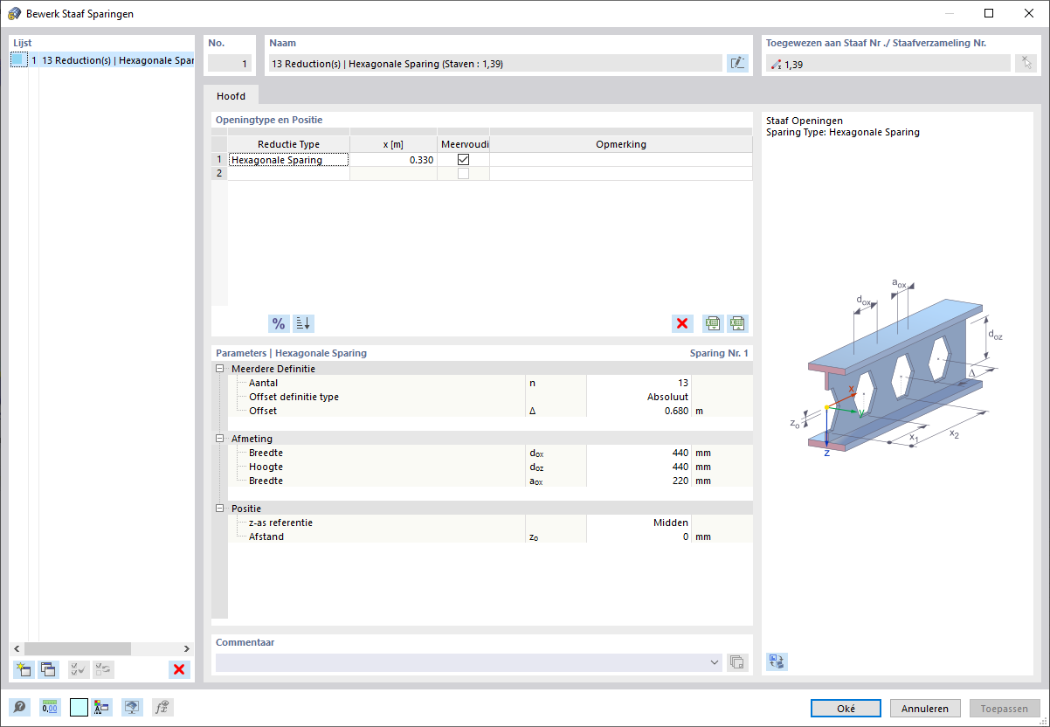
Task: Enable Meervoudig for row 2
Action: [463, 173]
